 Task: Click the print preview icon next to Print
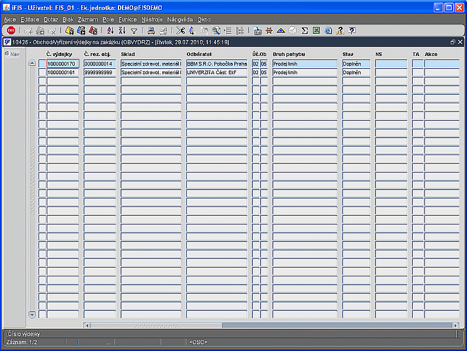click(x=163, y=30)
